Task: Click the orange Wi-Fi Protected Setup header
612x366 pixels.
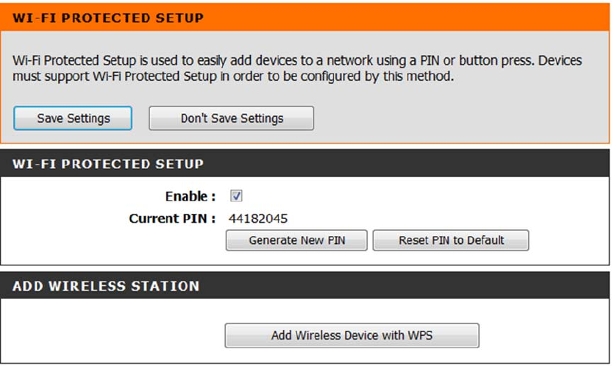Action: click(107, 17)
